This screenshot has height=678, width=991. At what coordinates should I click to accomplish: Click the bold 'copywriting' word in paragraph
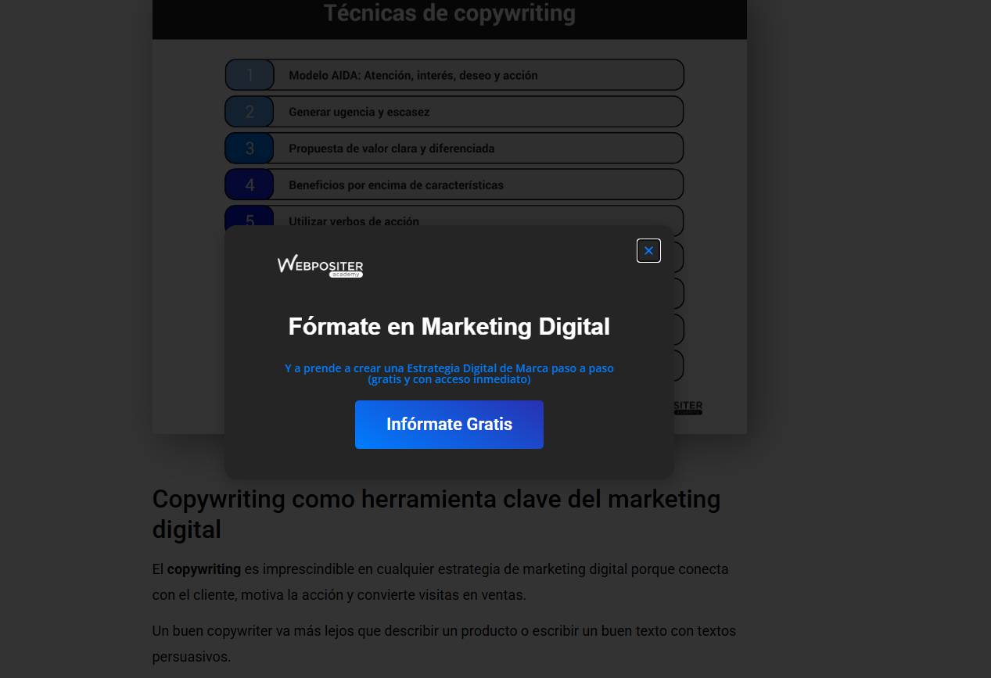coord(203,569)
